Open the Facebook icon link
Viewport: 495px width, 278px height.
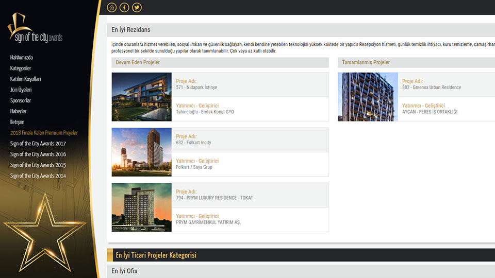pyautogui.click(x=124, y=7)
